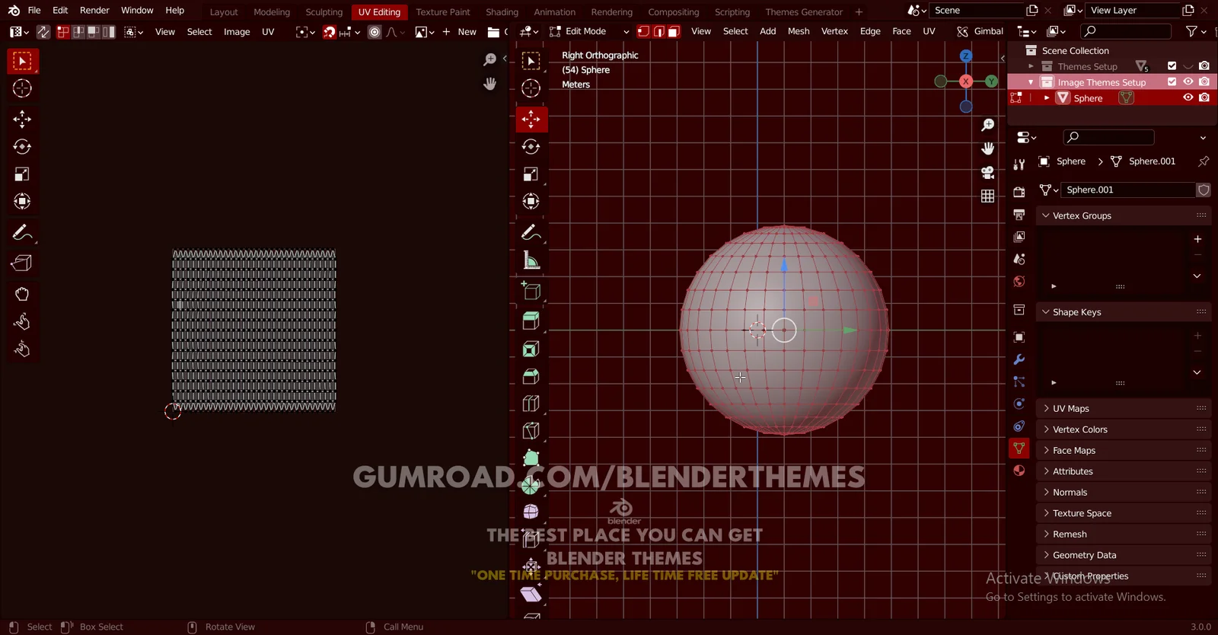Select the Knife tool

click(x=531, y=431)
